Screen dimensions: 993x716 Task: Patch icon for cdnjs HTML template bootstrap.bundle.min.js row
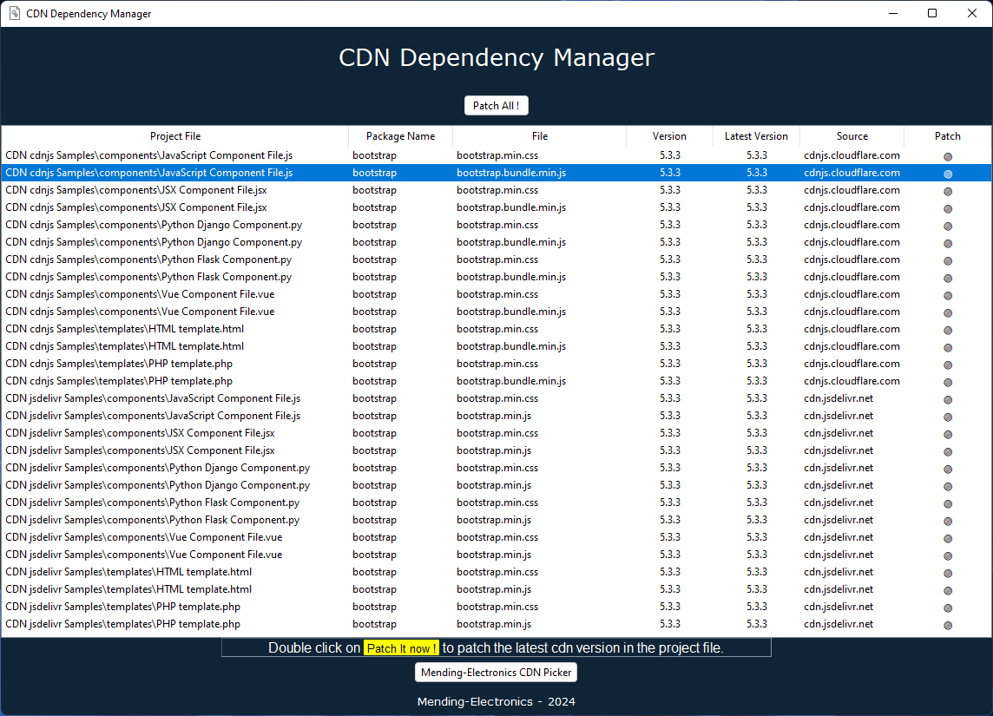pyautogui.click(x=947, y=347)
